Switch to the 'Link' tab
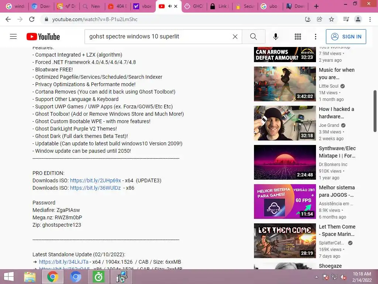This screenshot has width=378, height=284. coord(219,6)
